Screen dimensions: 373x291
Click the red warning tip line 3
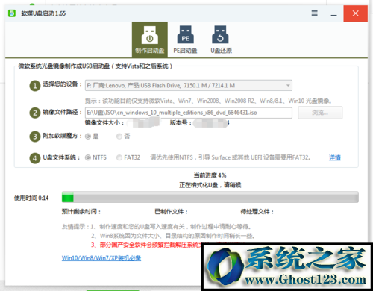click(146, 245)
